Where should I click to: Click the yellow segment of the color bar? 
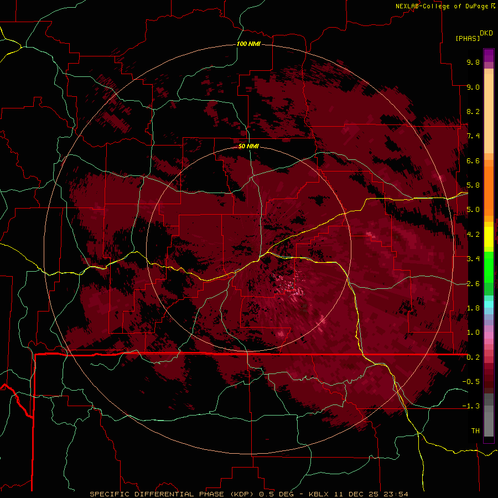[489, 237]
